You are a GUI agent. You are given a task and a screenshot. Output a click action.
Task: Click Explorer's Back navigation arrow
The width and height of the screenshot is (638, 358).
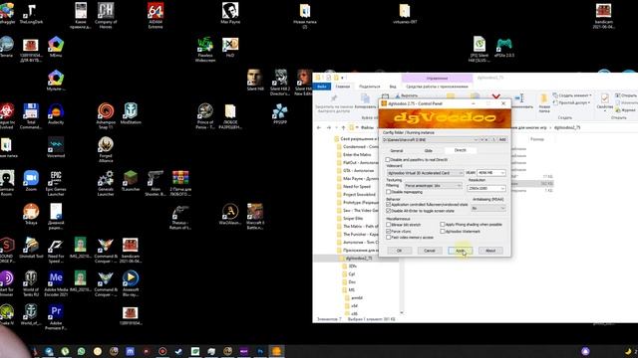click(319, 127)
